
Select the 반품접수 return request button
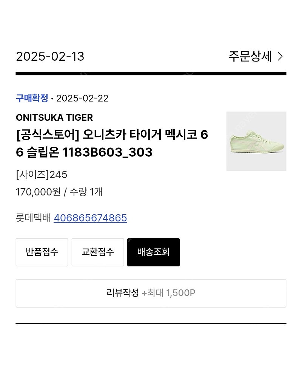tap(42, 252)
